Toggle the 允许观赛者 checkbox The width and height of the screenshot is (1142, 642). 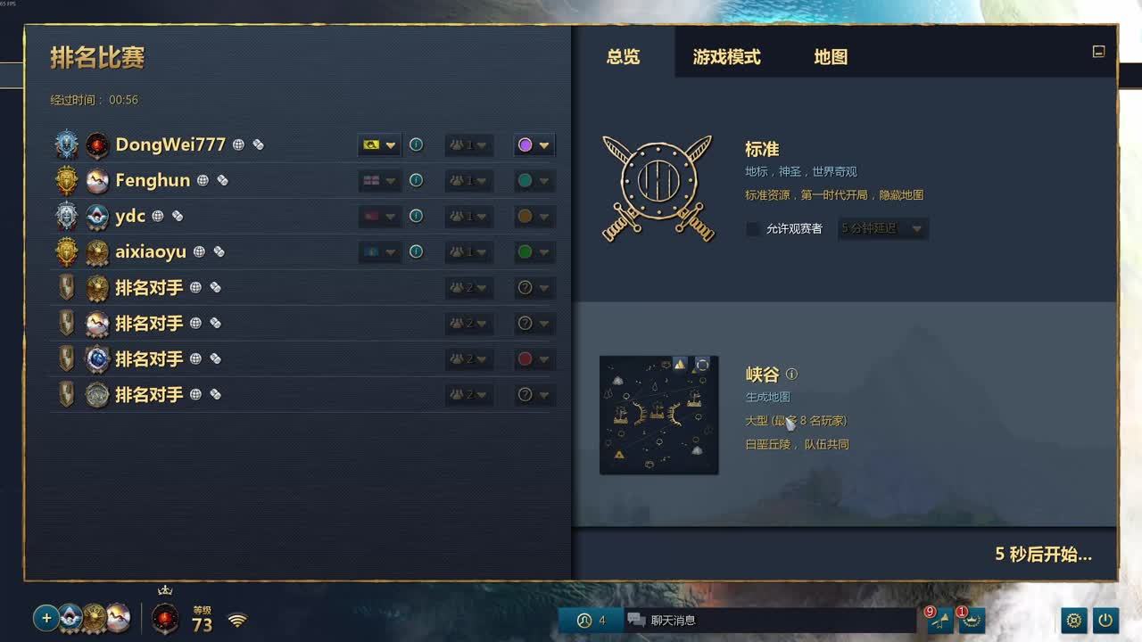[753, 229]
